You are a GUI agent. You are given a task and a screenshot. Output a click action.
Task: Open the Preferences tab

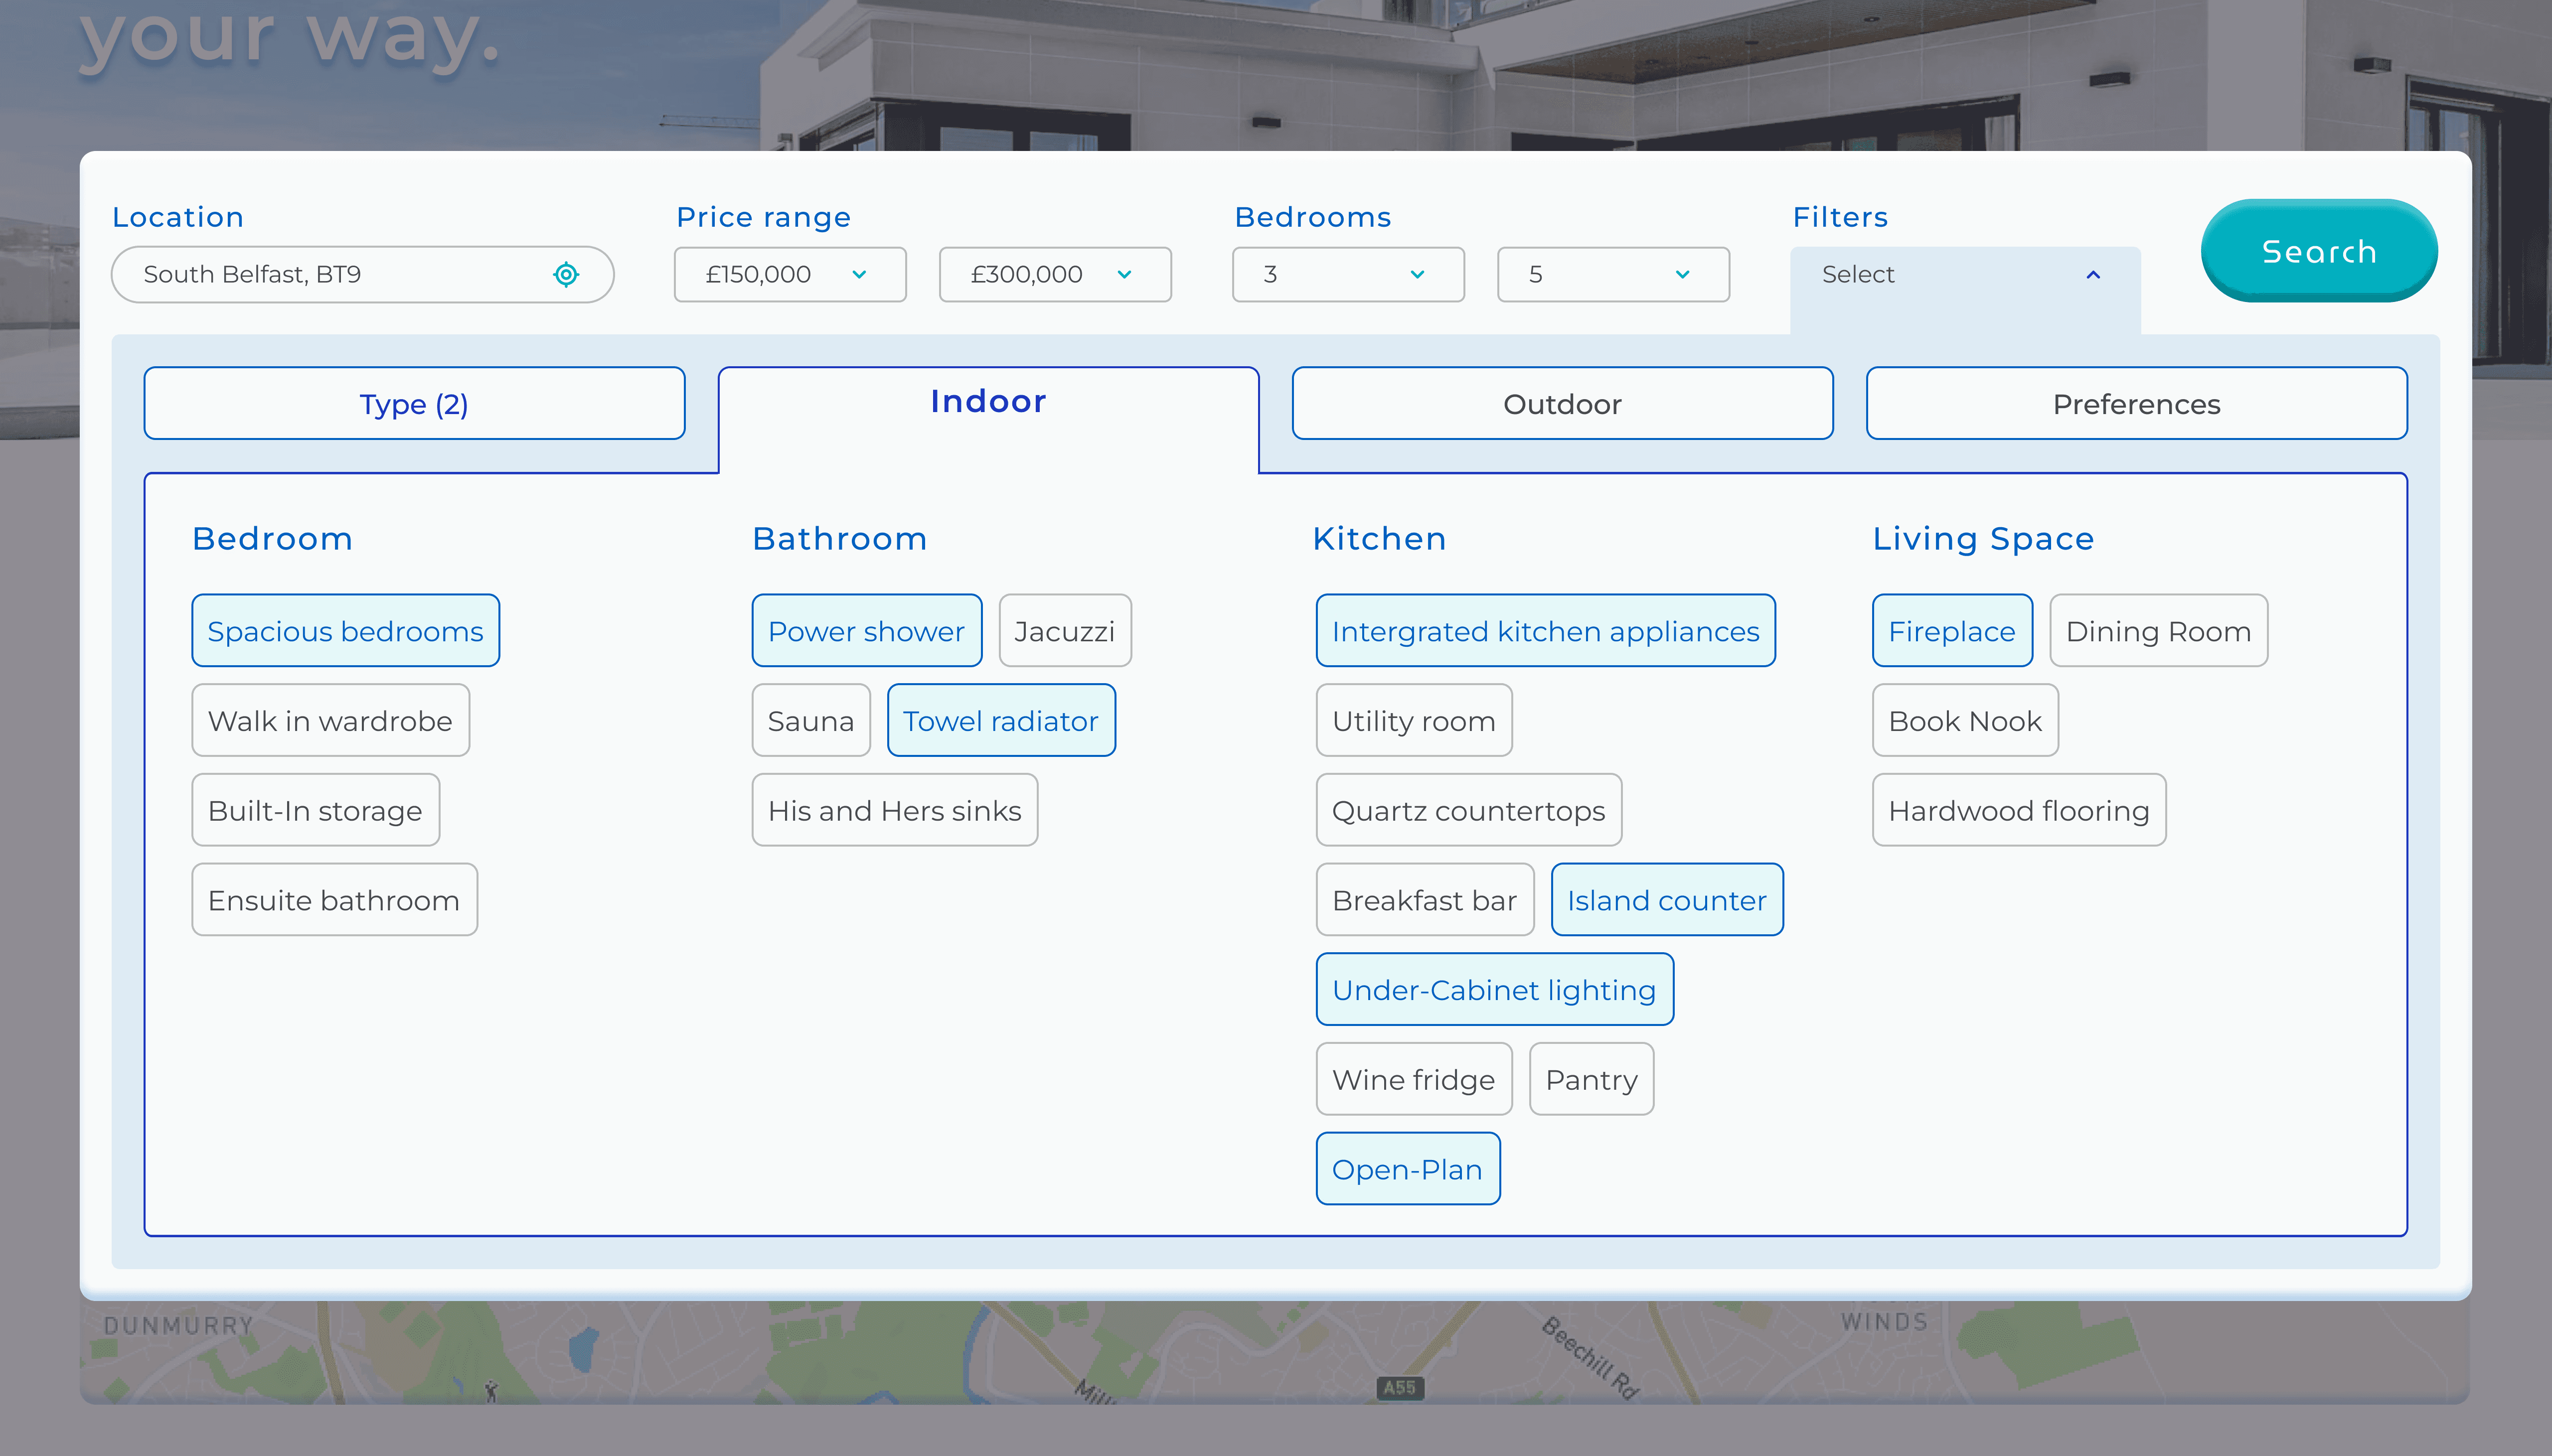click(2135, 403)
